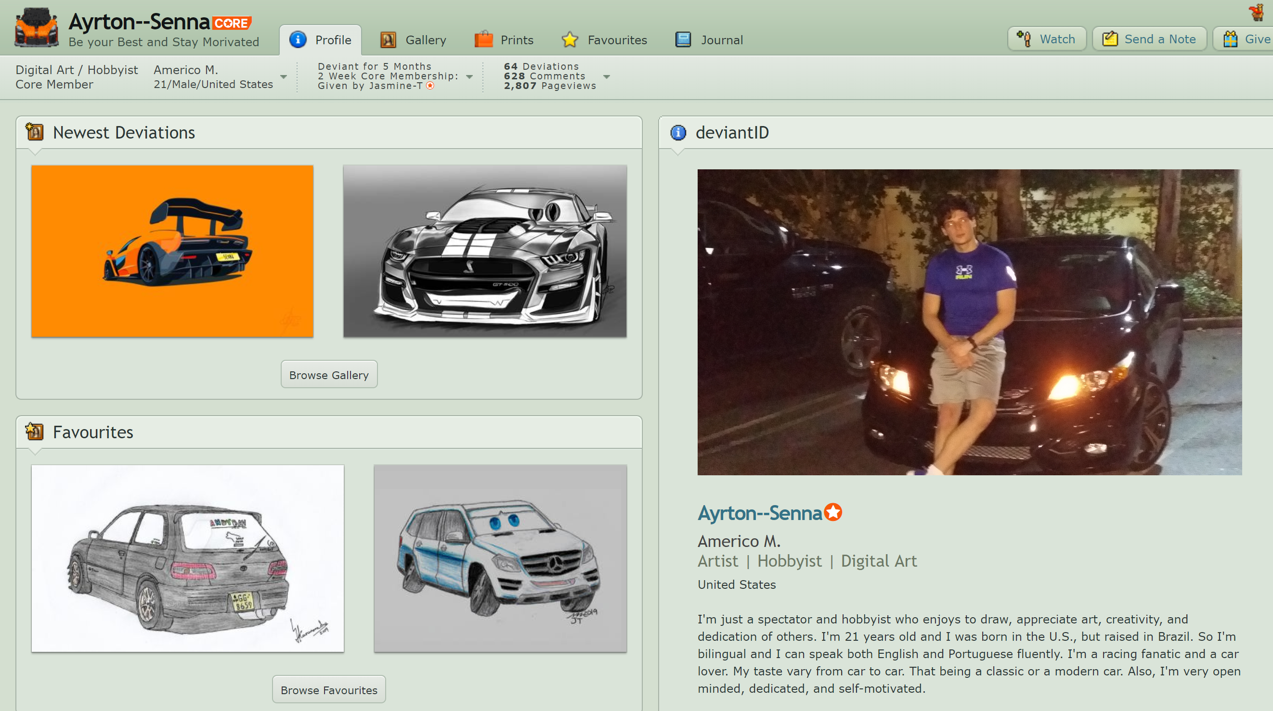Click the "Americo M." name below deviantID photo
This screenshot has width=1273, height=711.
[x=739, y=542]
